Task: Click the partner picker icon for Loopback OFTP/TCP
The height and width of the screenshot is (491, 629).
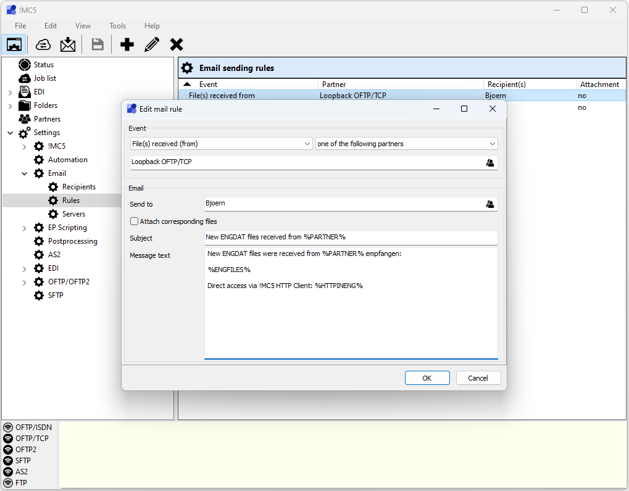Action: [489, 163]
